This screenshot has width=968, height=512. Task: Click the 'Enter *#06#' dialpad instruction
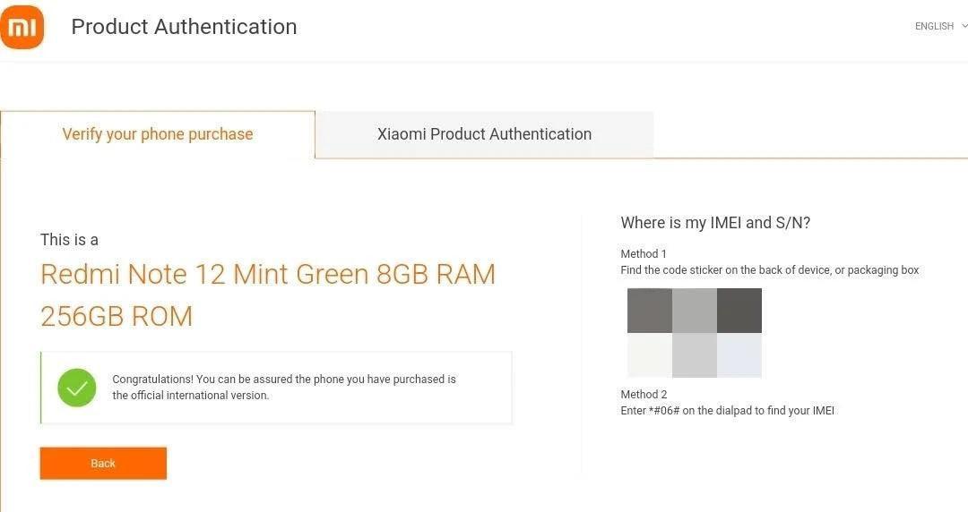pyautogui.click(x=727, y=411)
